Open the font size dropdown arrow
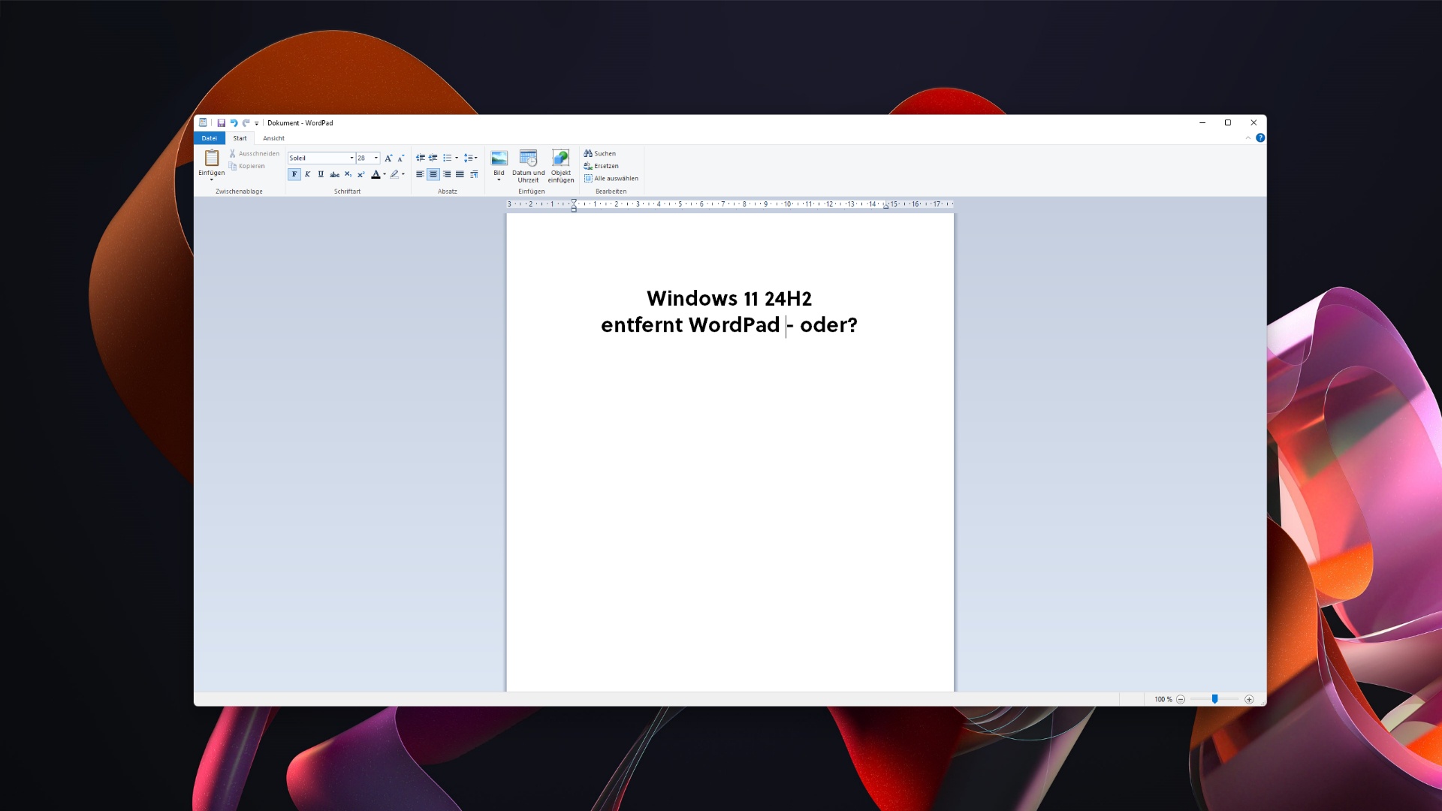 [x=376, y=158]
